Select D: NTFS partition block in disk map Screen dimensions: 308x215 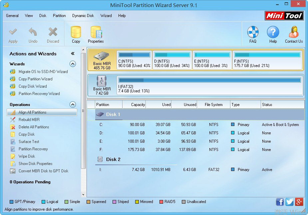[172, 60]
